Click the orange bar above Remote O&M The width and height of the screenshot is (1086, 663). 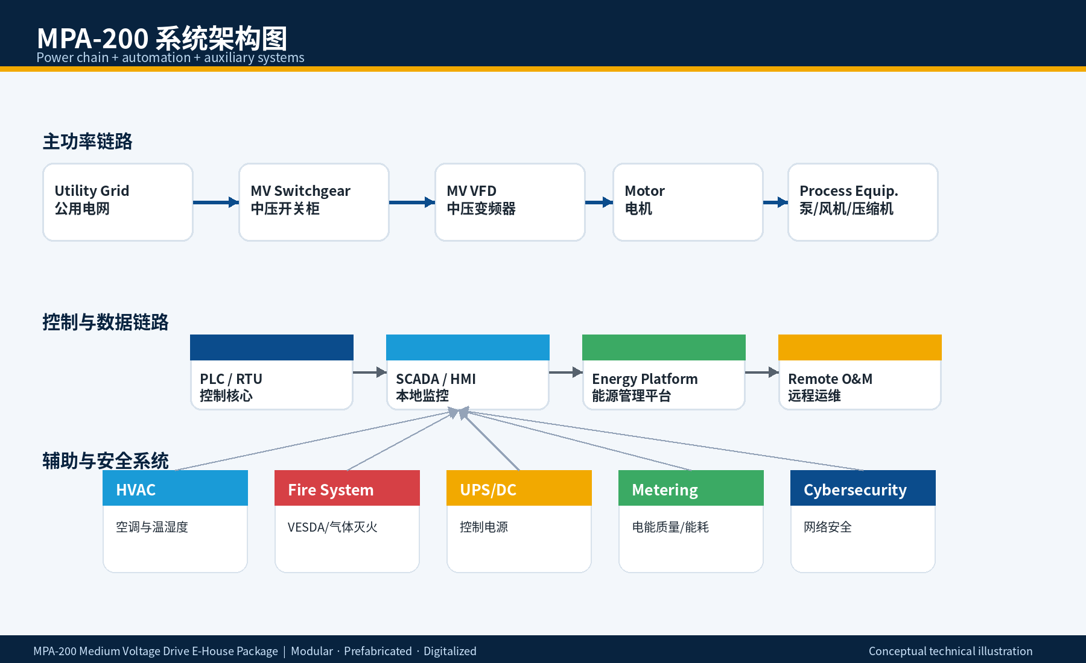[x=860, y=347]
